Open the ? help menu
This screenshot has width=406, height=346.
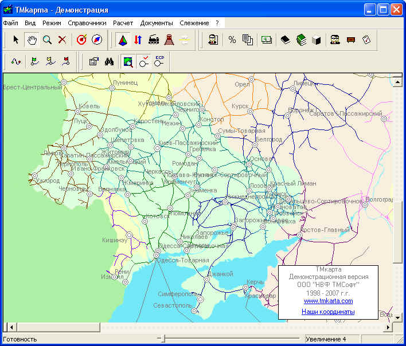[x=217, y=23]
